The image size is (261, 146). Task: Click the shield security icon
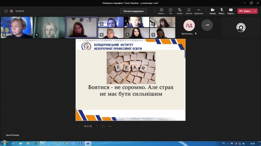pos(6,11)
